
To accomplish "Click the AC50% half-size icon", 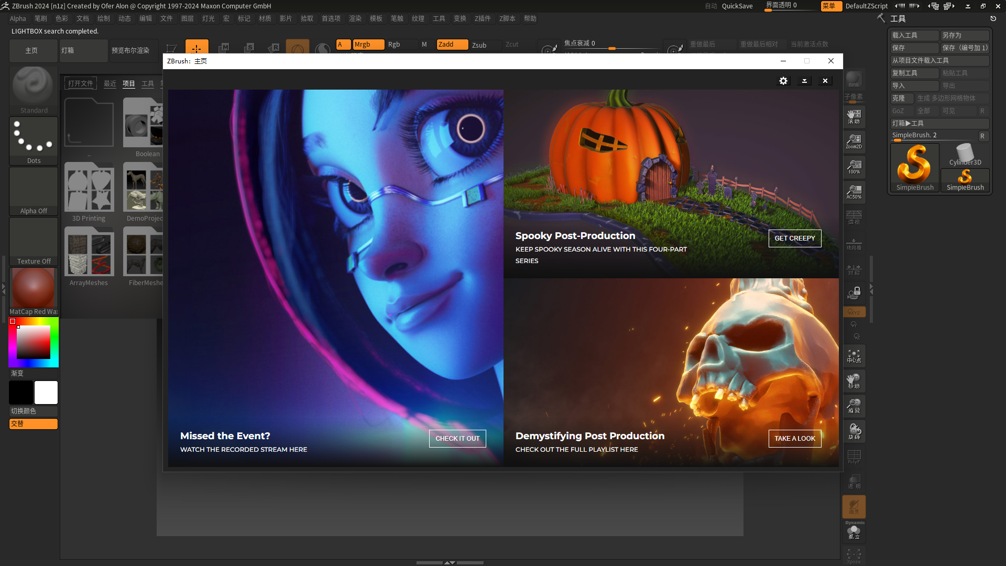I will [x=854, y=192].
